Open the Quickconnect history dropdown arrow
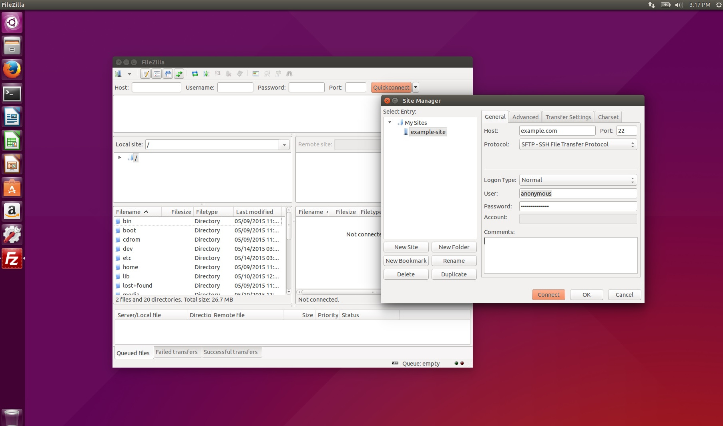Image resolution: width=723 pixels, height=426 pixels. pyautogui.click(x=416, y=87)
